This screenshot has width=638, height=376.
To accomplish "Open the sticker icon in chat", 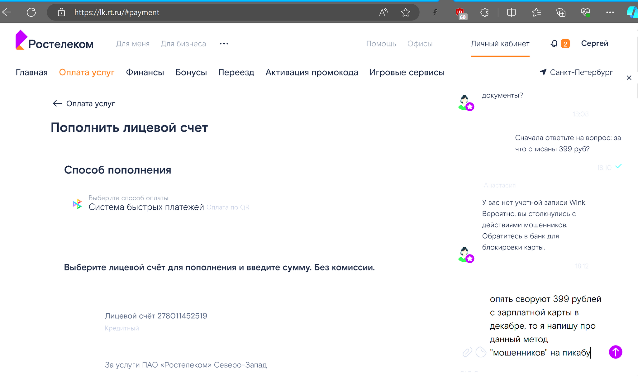I will click(x=481, y=352).
